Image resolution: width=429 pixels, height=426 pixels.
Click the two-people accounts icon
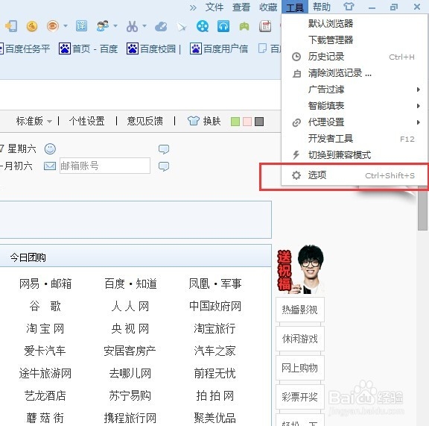tap(103, 26)
